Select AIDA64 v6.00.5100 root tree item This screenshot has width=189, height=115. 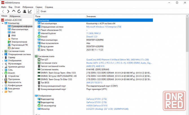[12, 20]
